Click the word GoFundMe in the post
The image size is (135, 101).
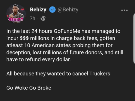point(67,31)
